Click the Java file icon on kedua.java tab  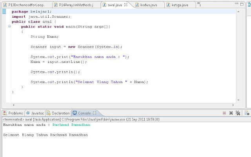click(137, 5)
